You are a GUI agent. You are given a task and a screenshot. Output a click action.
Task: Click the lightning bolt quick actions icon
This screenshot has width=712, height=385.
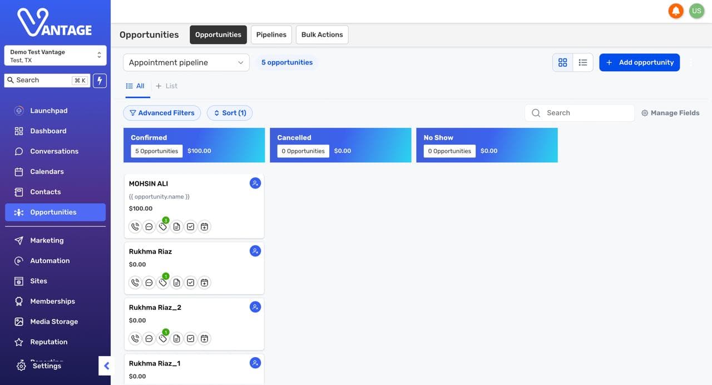(x=100, y=80)
